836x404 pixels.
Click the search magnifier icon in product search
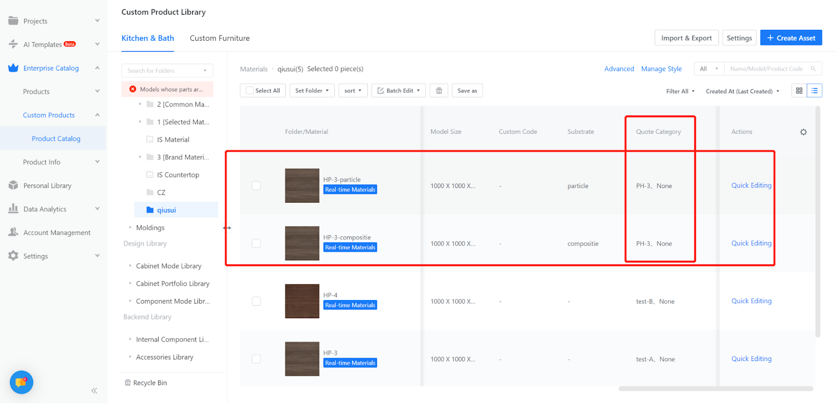pyautogui.click(x=813, y=69)
